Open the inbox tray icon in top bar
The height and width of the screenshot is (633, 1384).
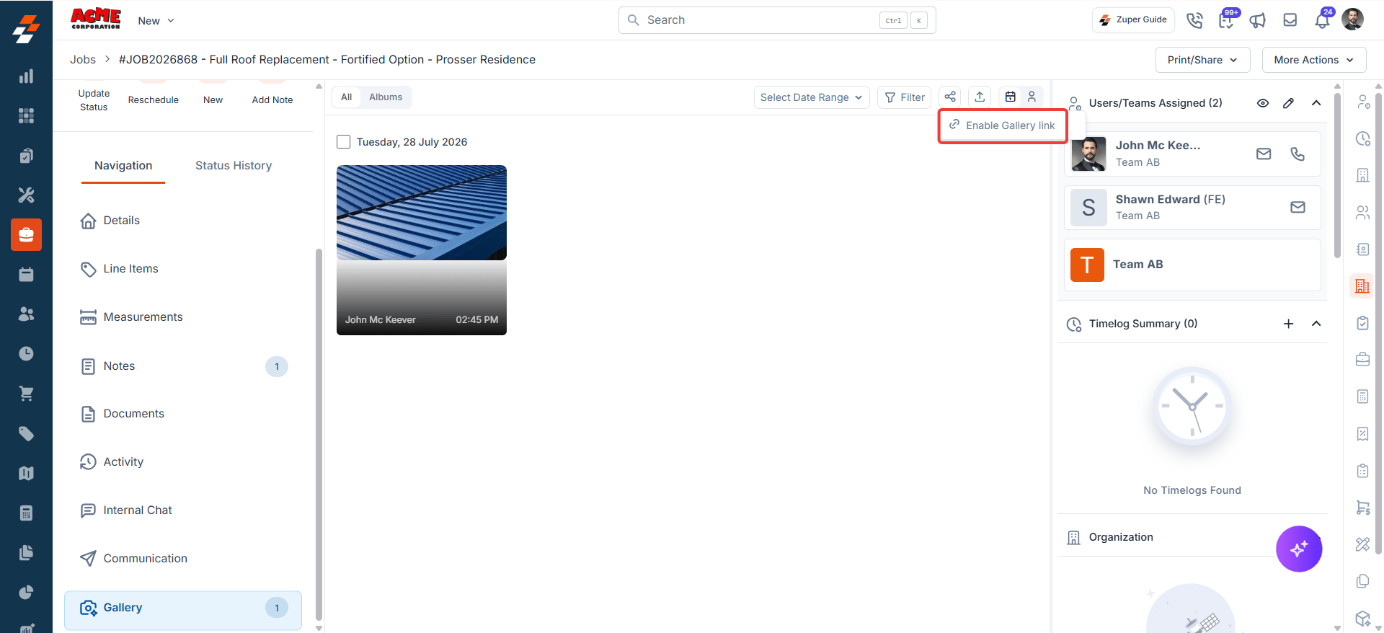point(1290,20)
